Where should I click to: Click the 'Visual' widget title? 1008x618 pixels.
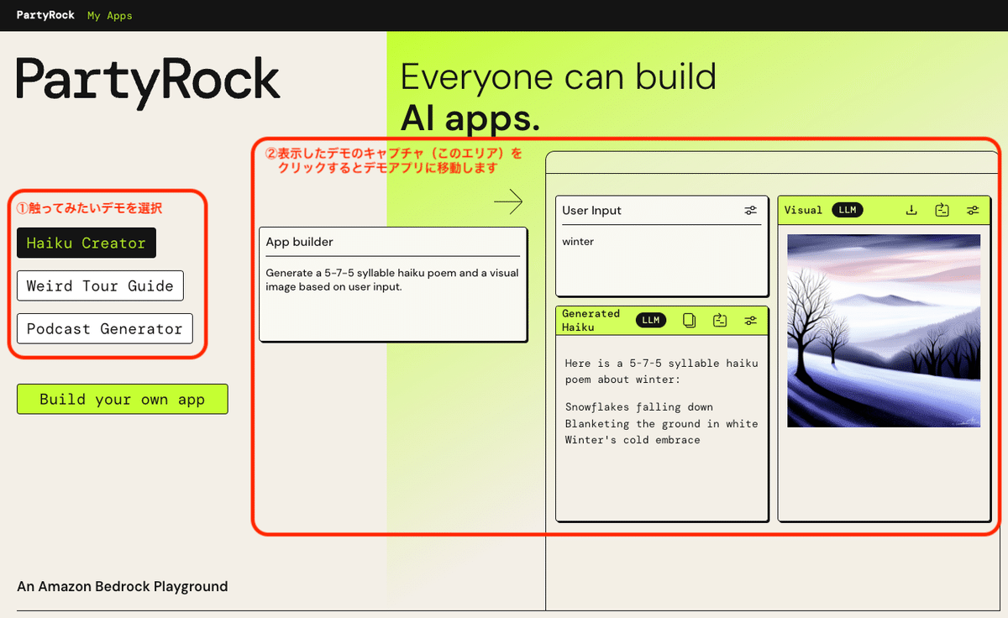pyautogui.click(x=803, y=210)
